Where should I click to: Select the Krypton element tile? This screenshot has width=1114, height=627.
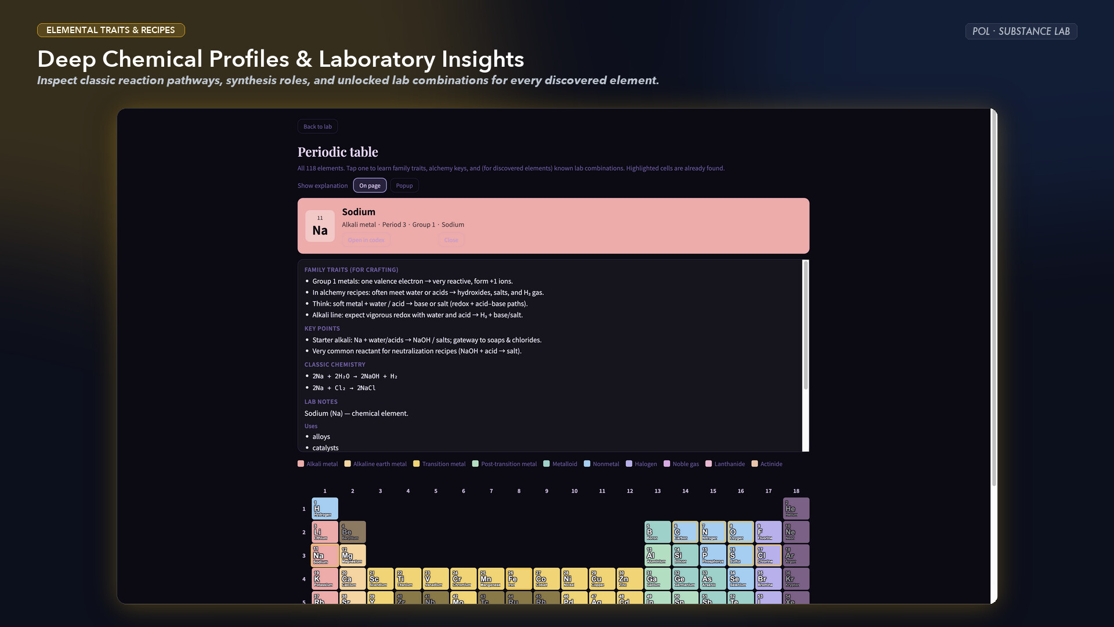(796, 579)
